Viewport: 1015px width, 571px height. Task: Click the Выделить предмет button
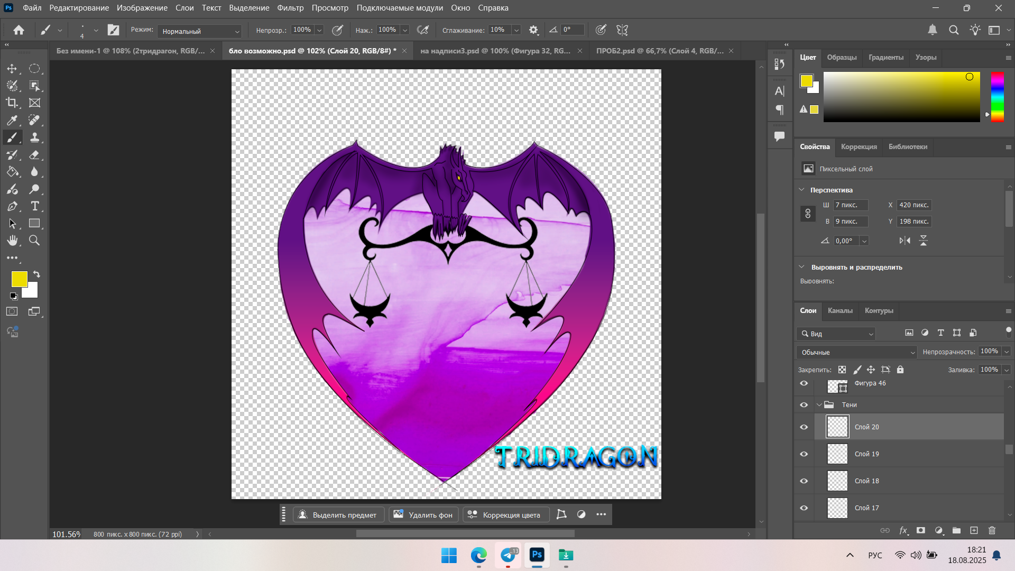click(338, 514)
